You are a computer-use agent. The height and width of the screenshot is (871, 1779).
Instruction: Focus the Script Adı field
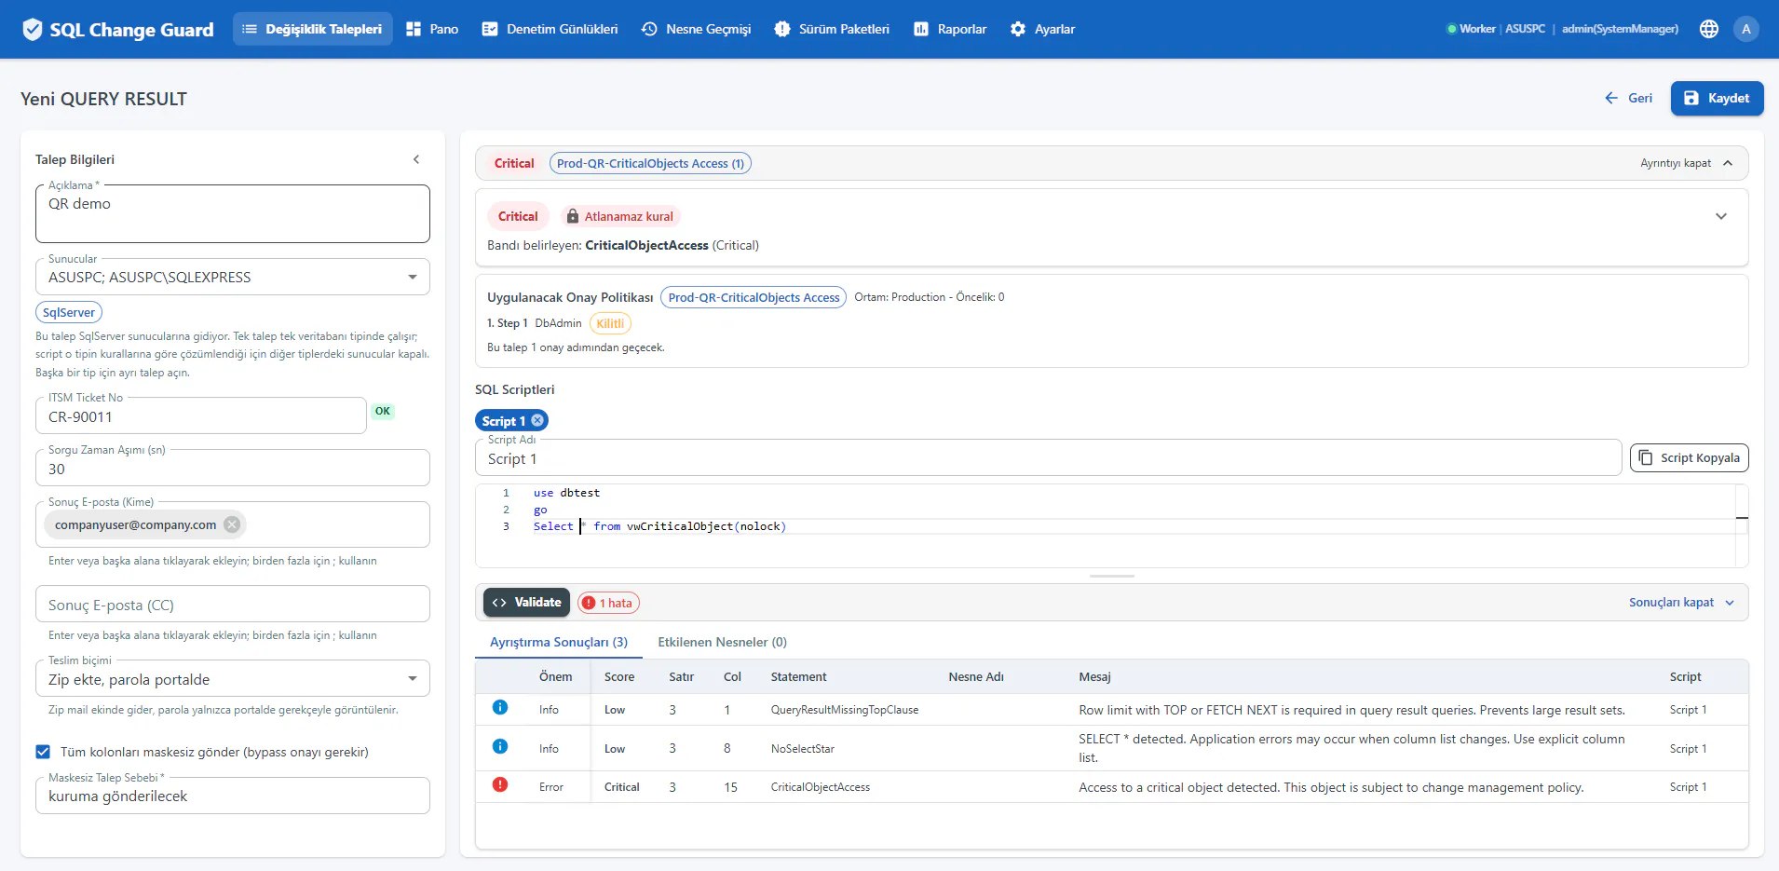[x=1048, y=458]
